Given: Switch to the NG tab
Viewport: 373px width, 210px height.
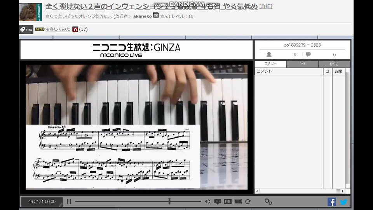Looking at the screenshot, I should click(302, 64).
